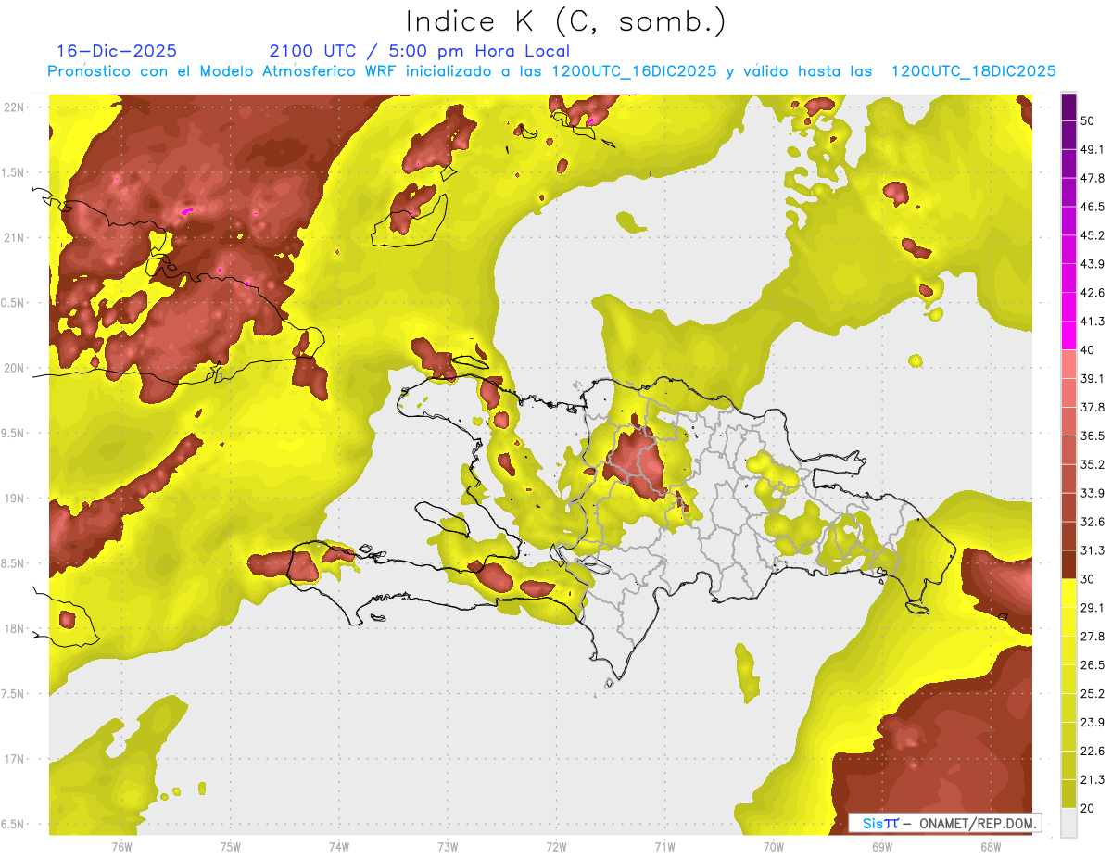This screenshot has height=859, width=1112.
Task: Click the legend value '40'
Action: (1089, 350)
